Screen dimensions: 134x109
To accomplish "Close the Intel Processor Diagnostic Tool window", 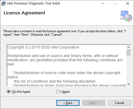I will [x=128, y=3].
